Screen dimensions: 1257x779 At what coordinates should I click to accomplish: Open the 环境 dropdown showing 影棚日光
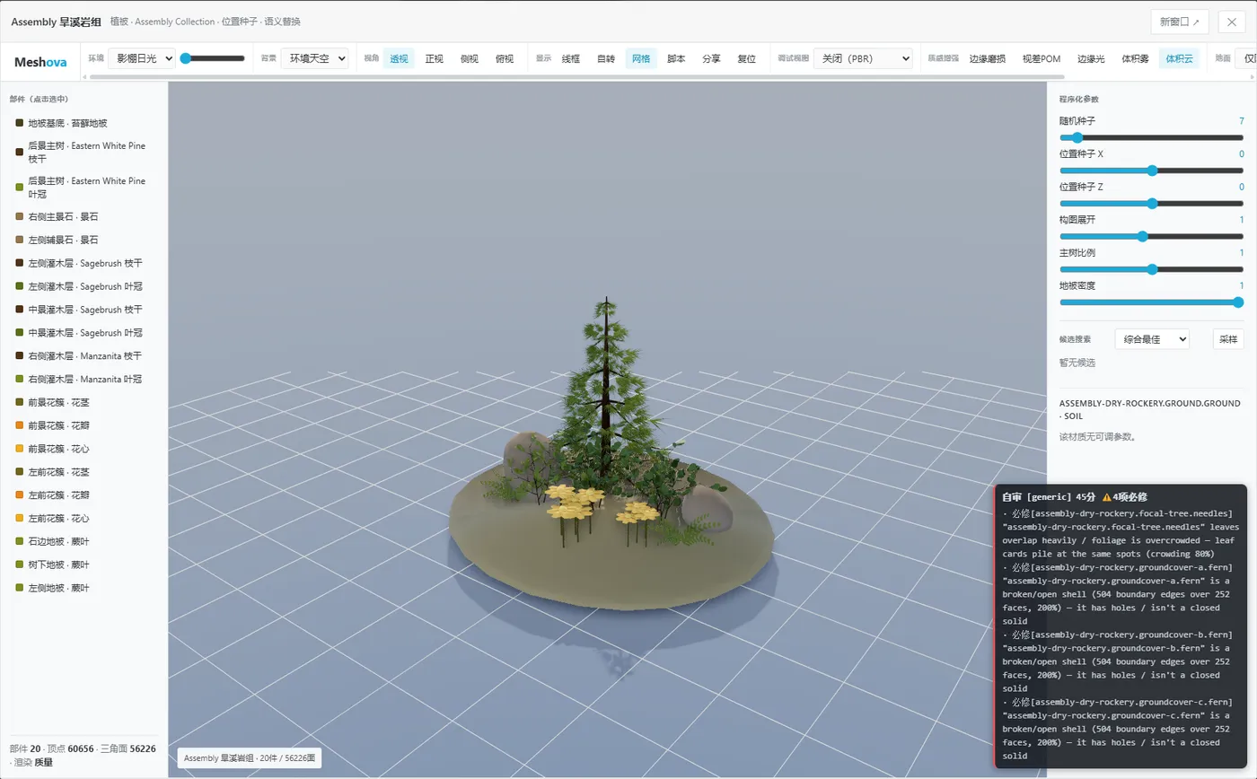(x=142, y=58)
